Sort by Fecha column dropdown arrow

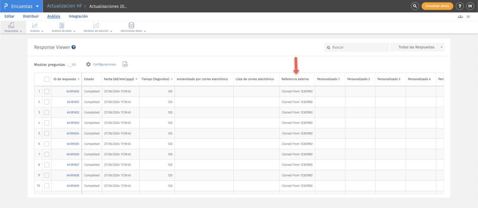coord(137,79)
